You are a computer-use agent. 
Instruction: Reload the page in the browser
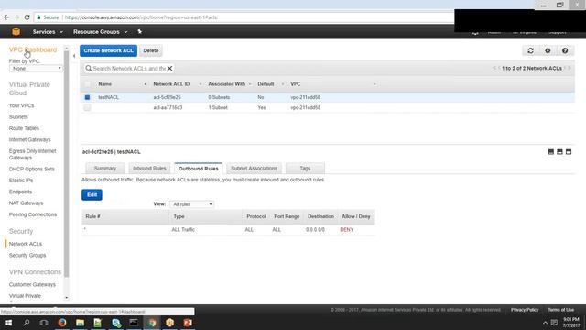pyautogui.click(x=27, y=17)
